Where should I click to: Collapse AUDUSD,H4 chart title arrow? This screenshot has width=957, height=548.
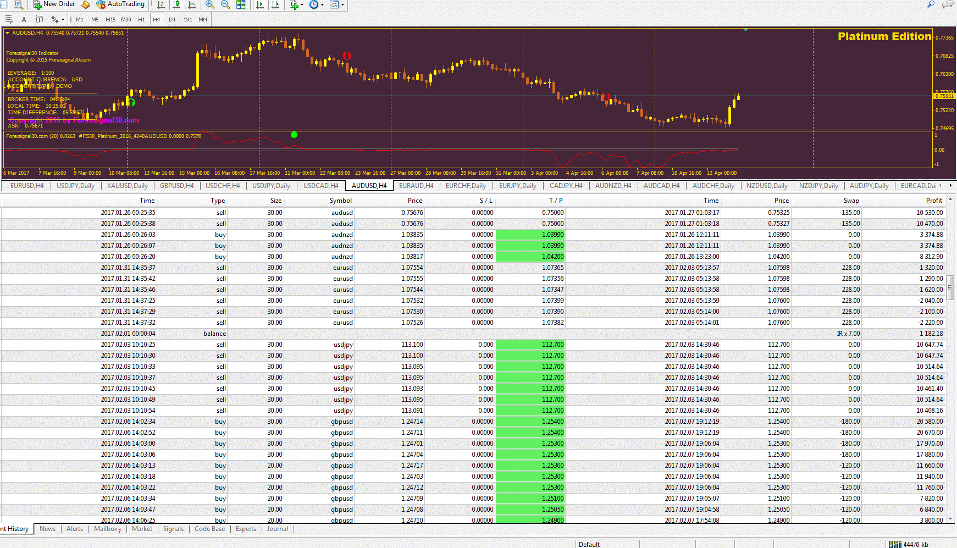(x=8, y=33)
